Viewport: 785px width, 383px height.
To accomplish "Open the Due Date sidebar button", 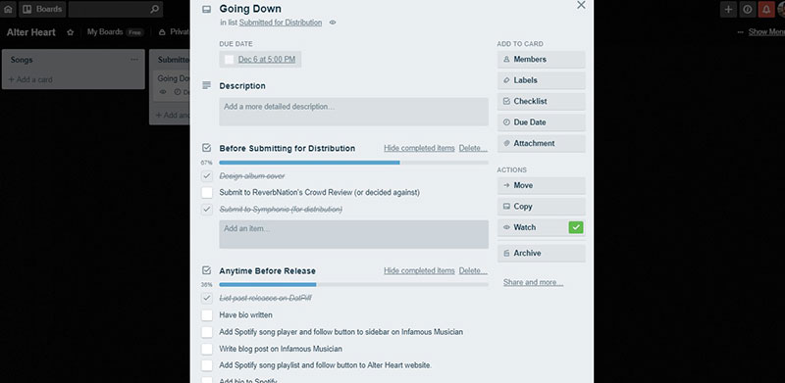I will click(x=542, y=122).
